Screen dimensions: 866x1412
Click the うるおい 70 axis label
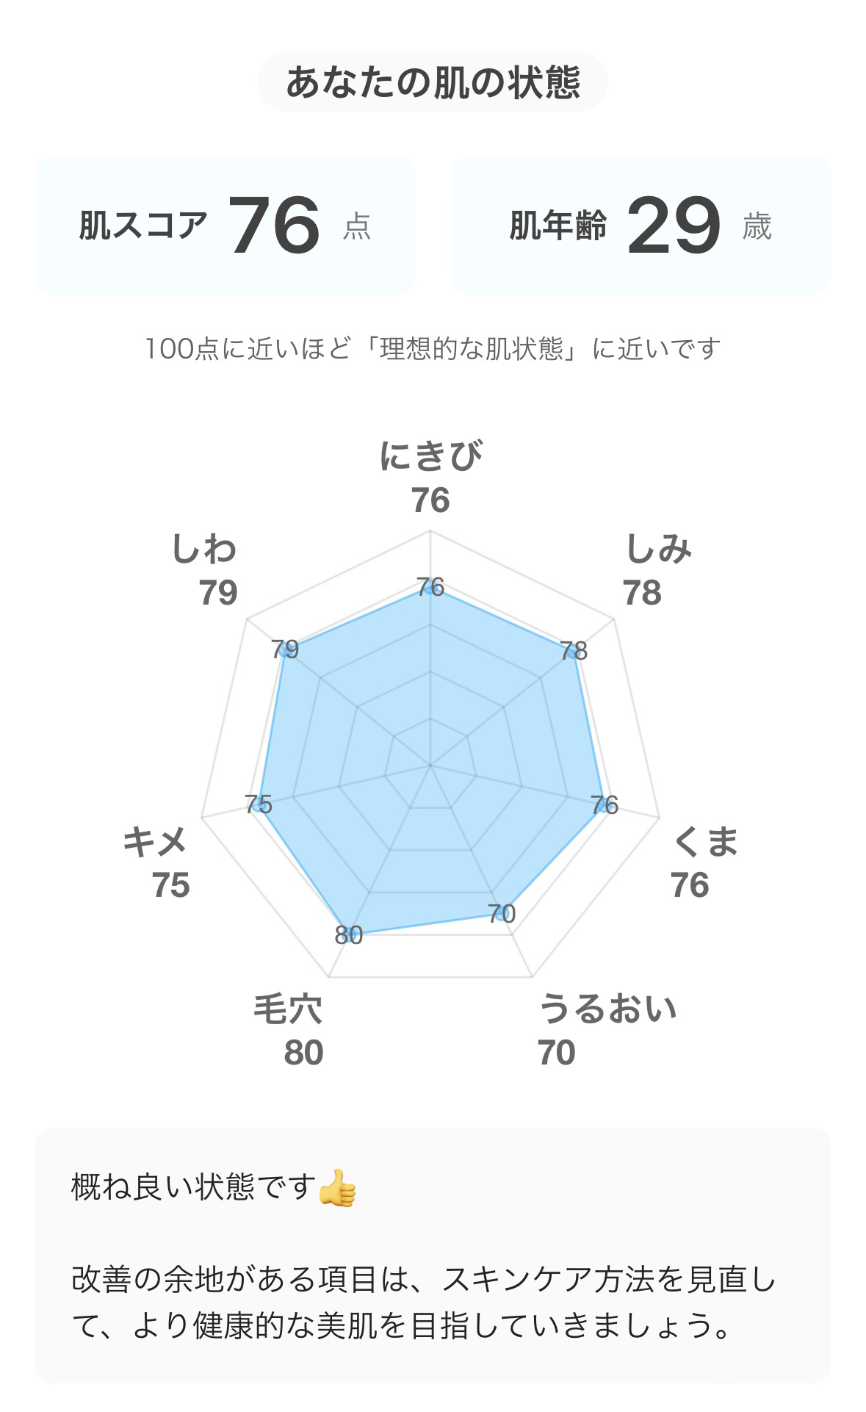[610, 1029]
